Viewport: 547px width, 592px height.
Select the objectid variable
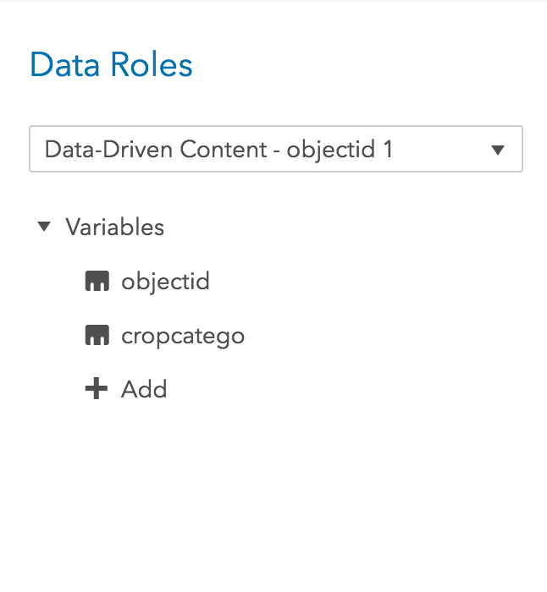(x=165, y=281)
